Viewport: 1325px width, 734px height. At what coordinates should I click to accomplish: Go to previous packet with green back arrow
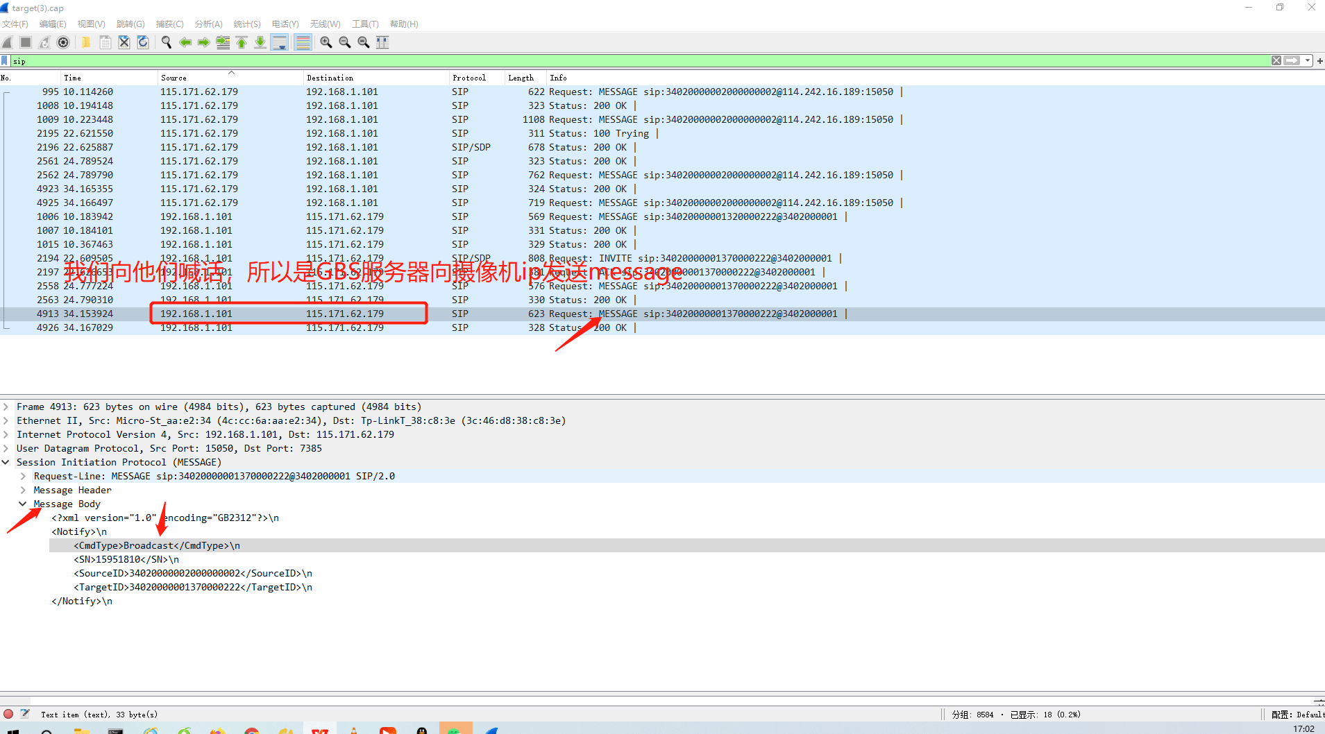pos(185,42)
